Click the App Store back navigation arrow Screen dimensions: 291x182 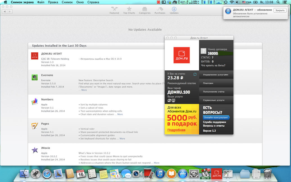(x=4, y=12)
